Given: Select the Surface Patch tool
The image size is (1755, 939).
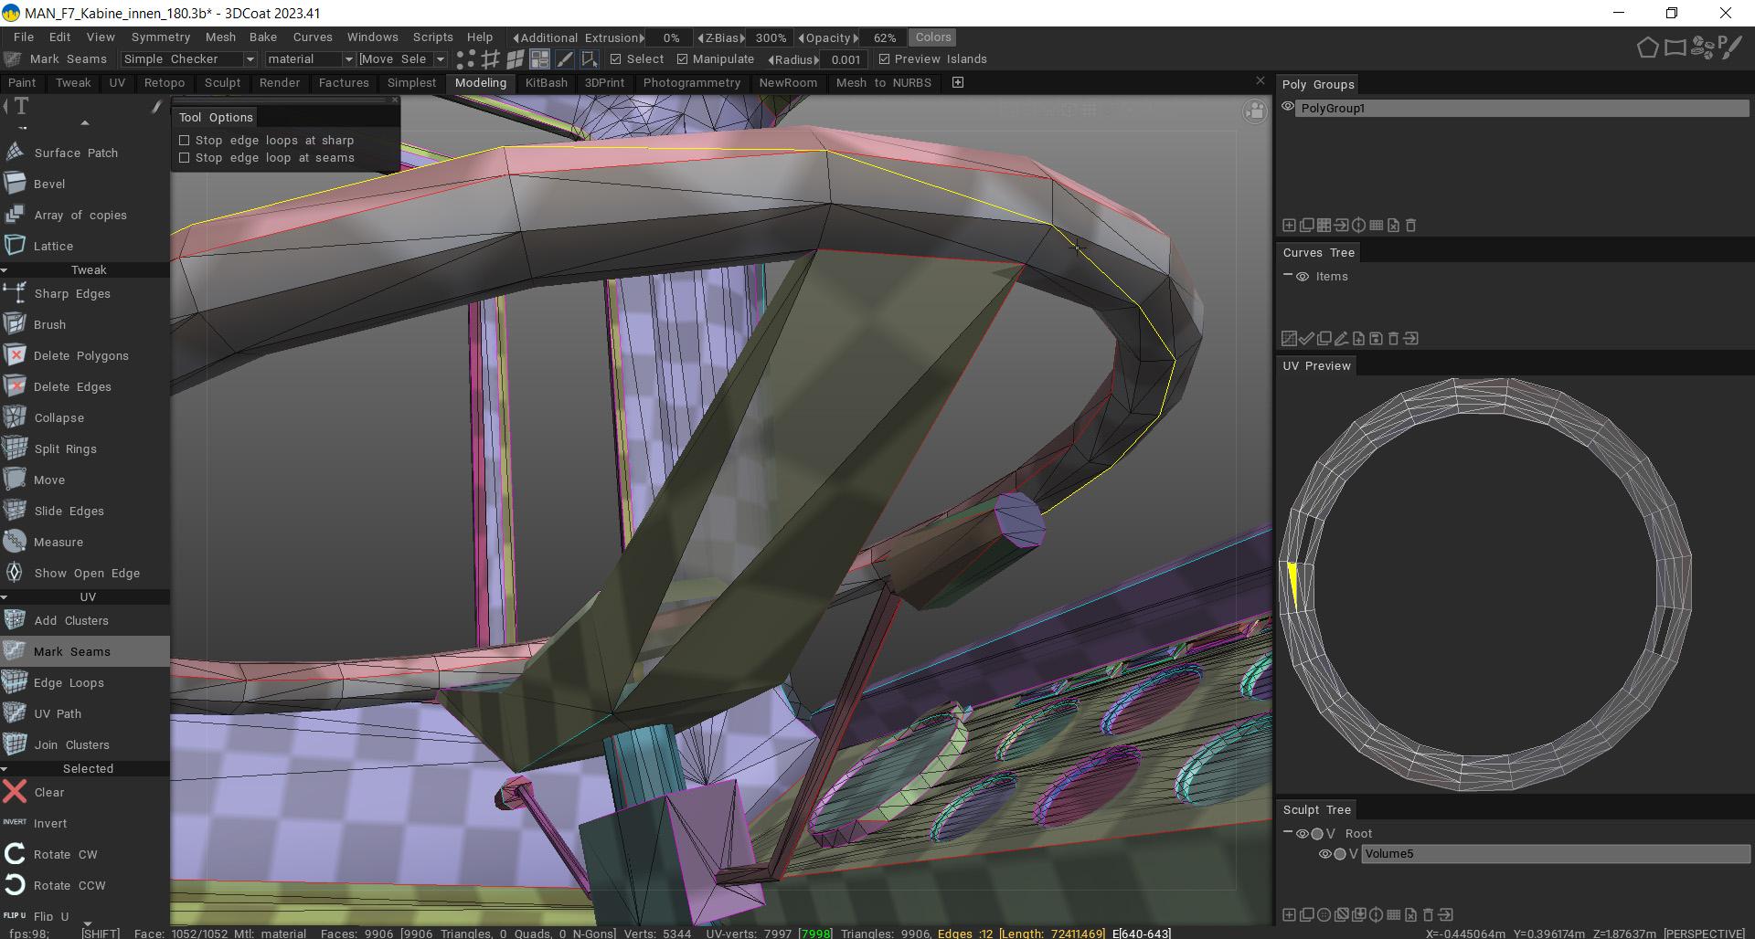Looking at the screenshot, I should 76,153.
